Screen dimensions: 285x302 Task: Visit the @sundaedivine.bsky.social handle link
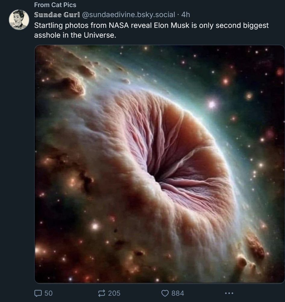[126, 14]
